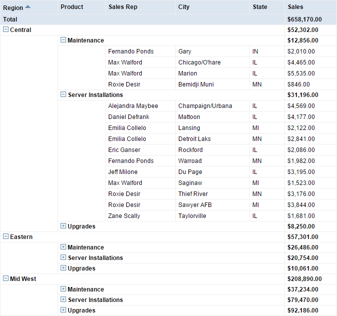The height and width of the screenshot is (316, 337).
Task: Collapse Central Maintenance product rows
Action: pos(63,40)
